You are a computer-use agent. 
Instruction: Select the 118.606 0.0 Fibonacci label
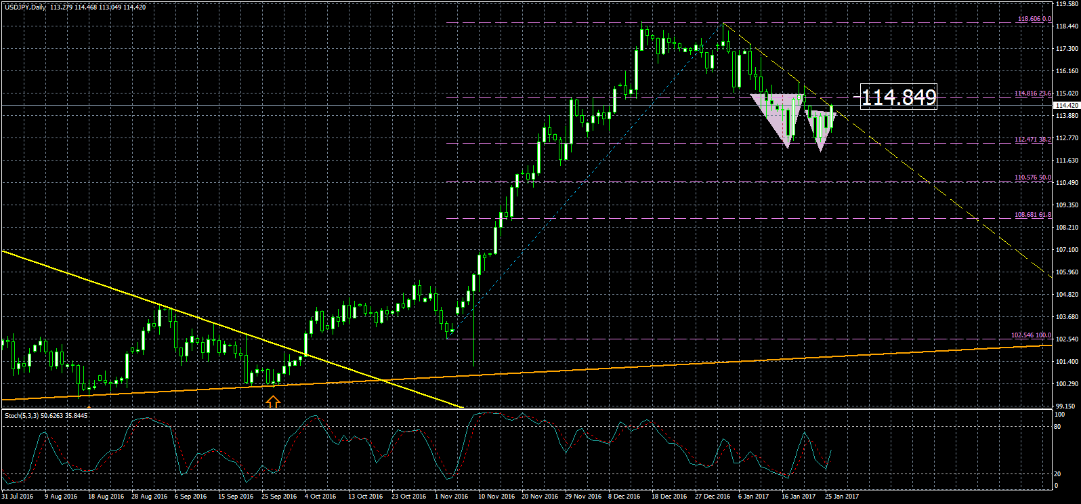[x=1034, y=20]
